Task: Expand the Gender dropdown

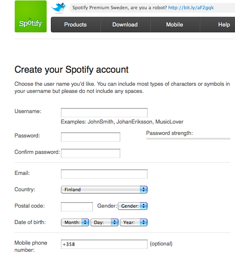Action: [x=132, y=206]
